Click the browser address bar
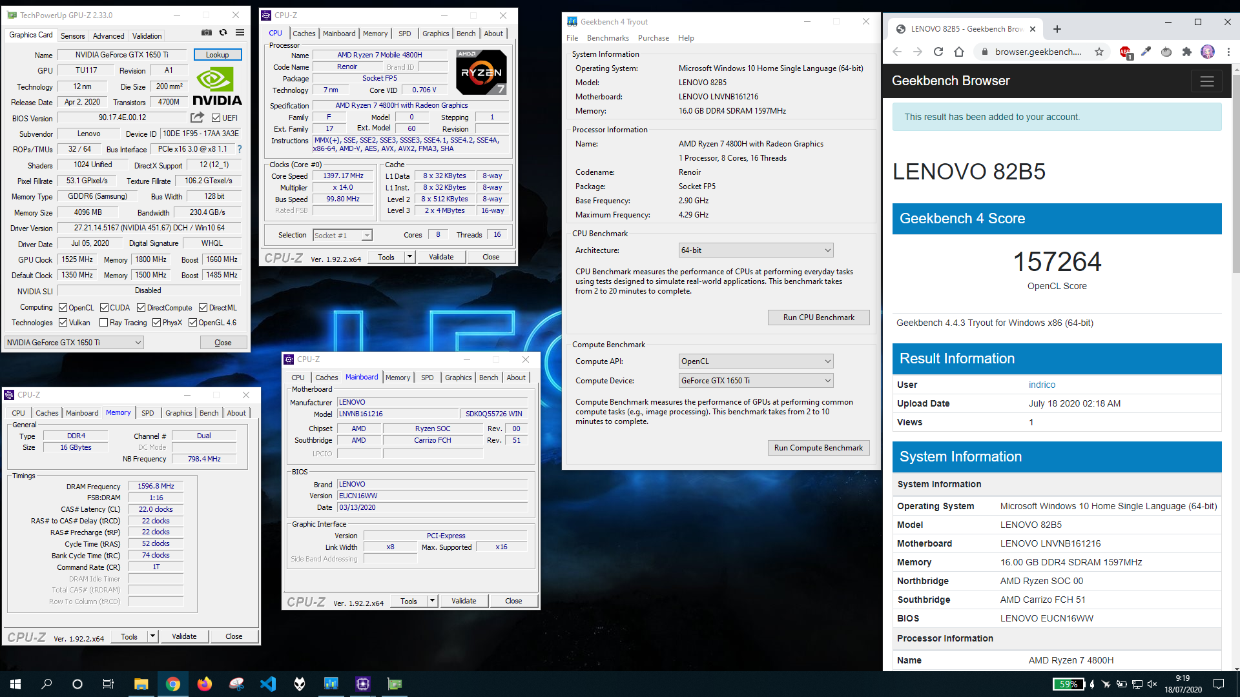The height and width of the screenshot is (697, 1240). (1038, 52)
